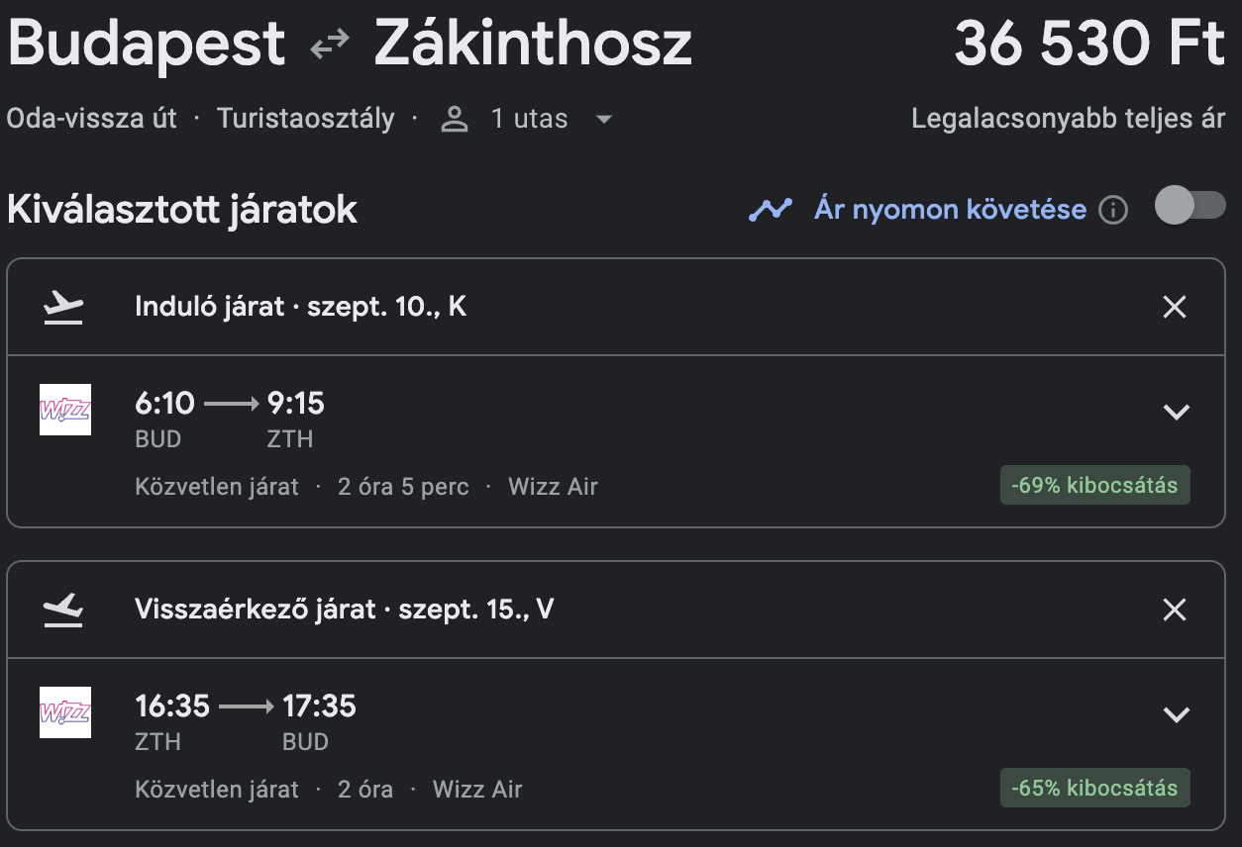1242x847 pixels.
Task: Click the Visszaérkező járat szept. 15. header
Action: tap(344, 610)
